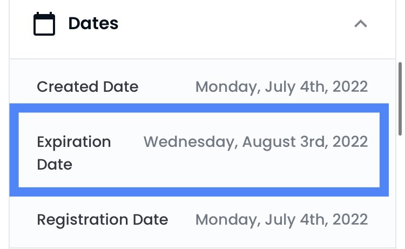The height and width of the screenshot is (249, 405).
Task: Select the Wednesday, August 3rd, 2022 value
Action: (x=256, y=142)
